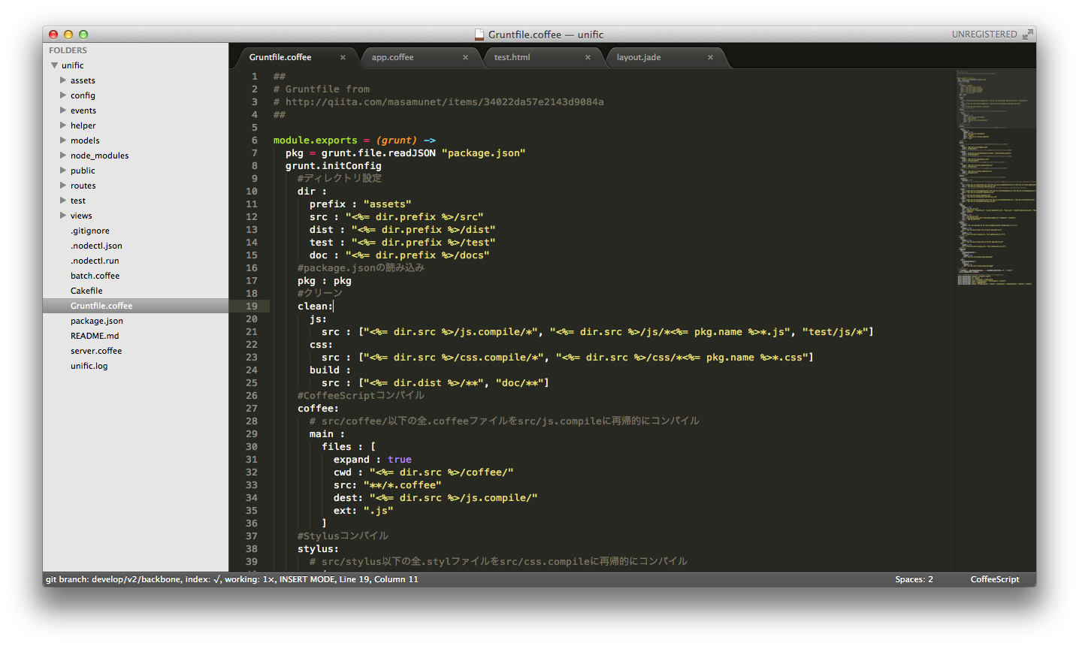Image resolution: width=1079 pixels, height=646 pixels.
Task: Click the 'stylus:' key line
Action: [x=318, y=548]
